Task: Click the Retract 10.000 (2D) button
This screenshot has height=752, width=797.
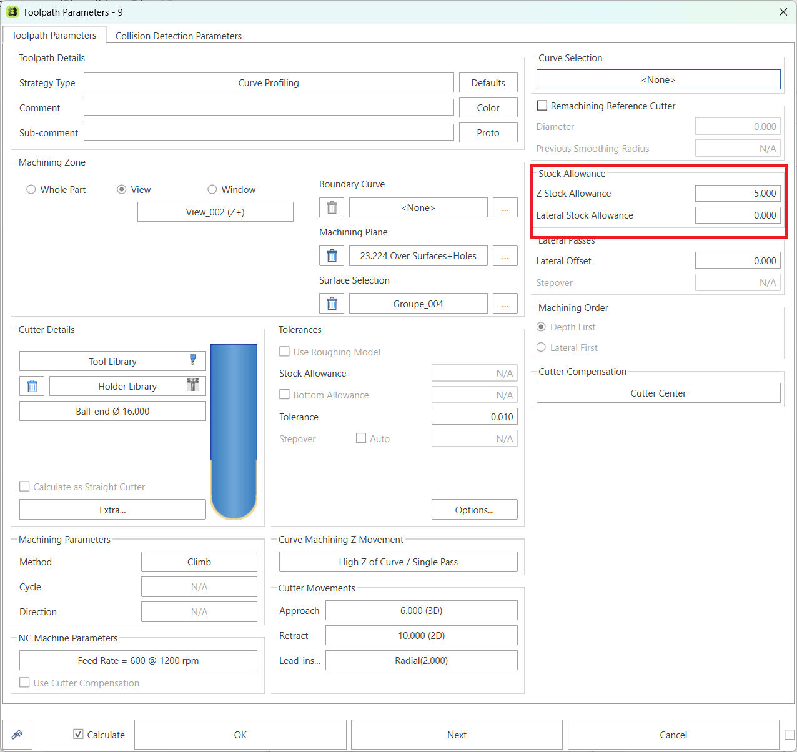Action: click(422, 635)
